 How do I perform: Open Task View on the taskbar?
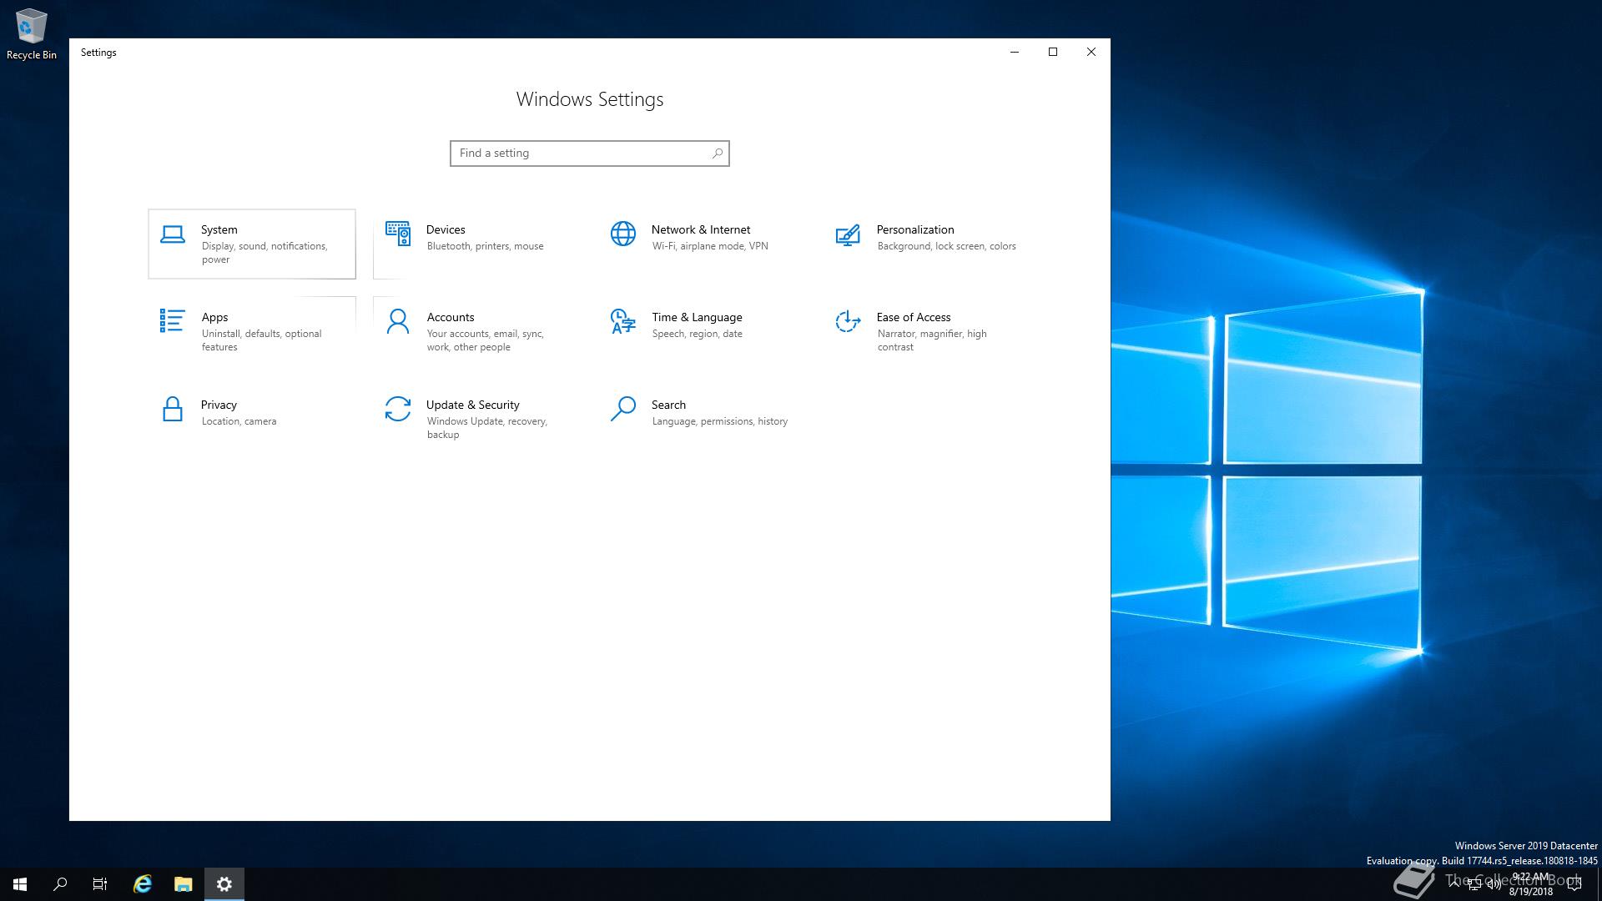[100, 884]
